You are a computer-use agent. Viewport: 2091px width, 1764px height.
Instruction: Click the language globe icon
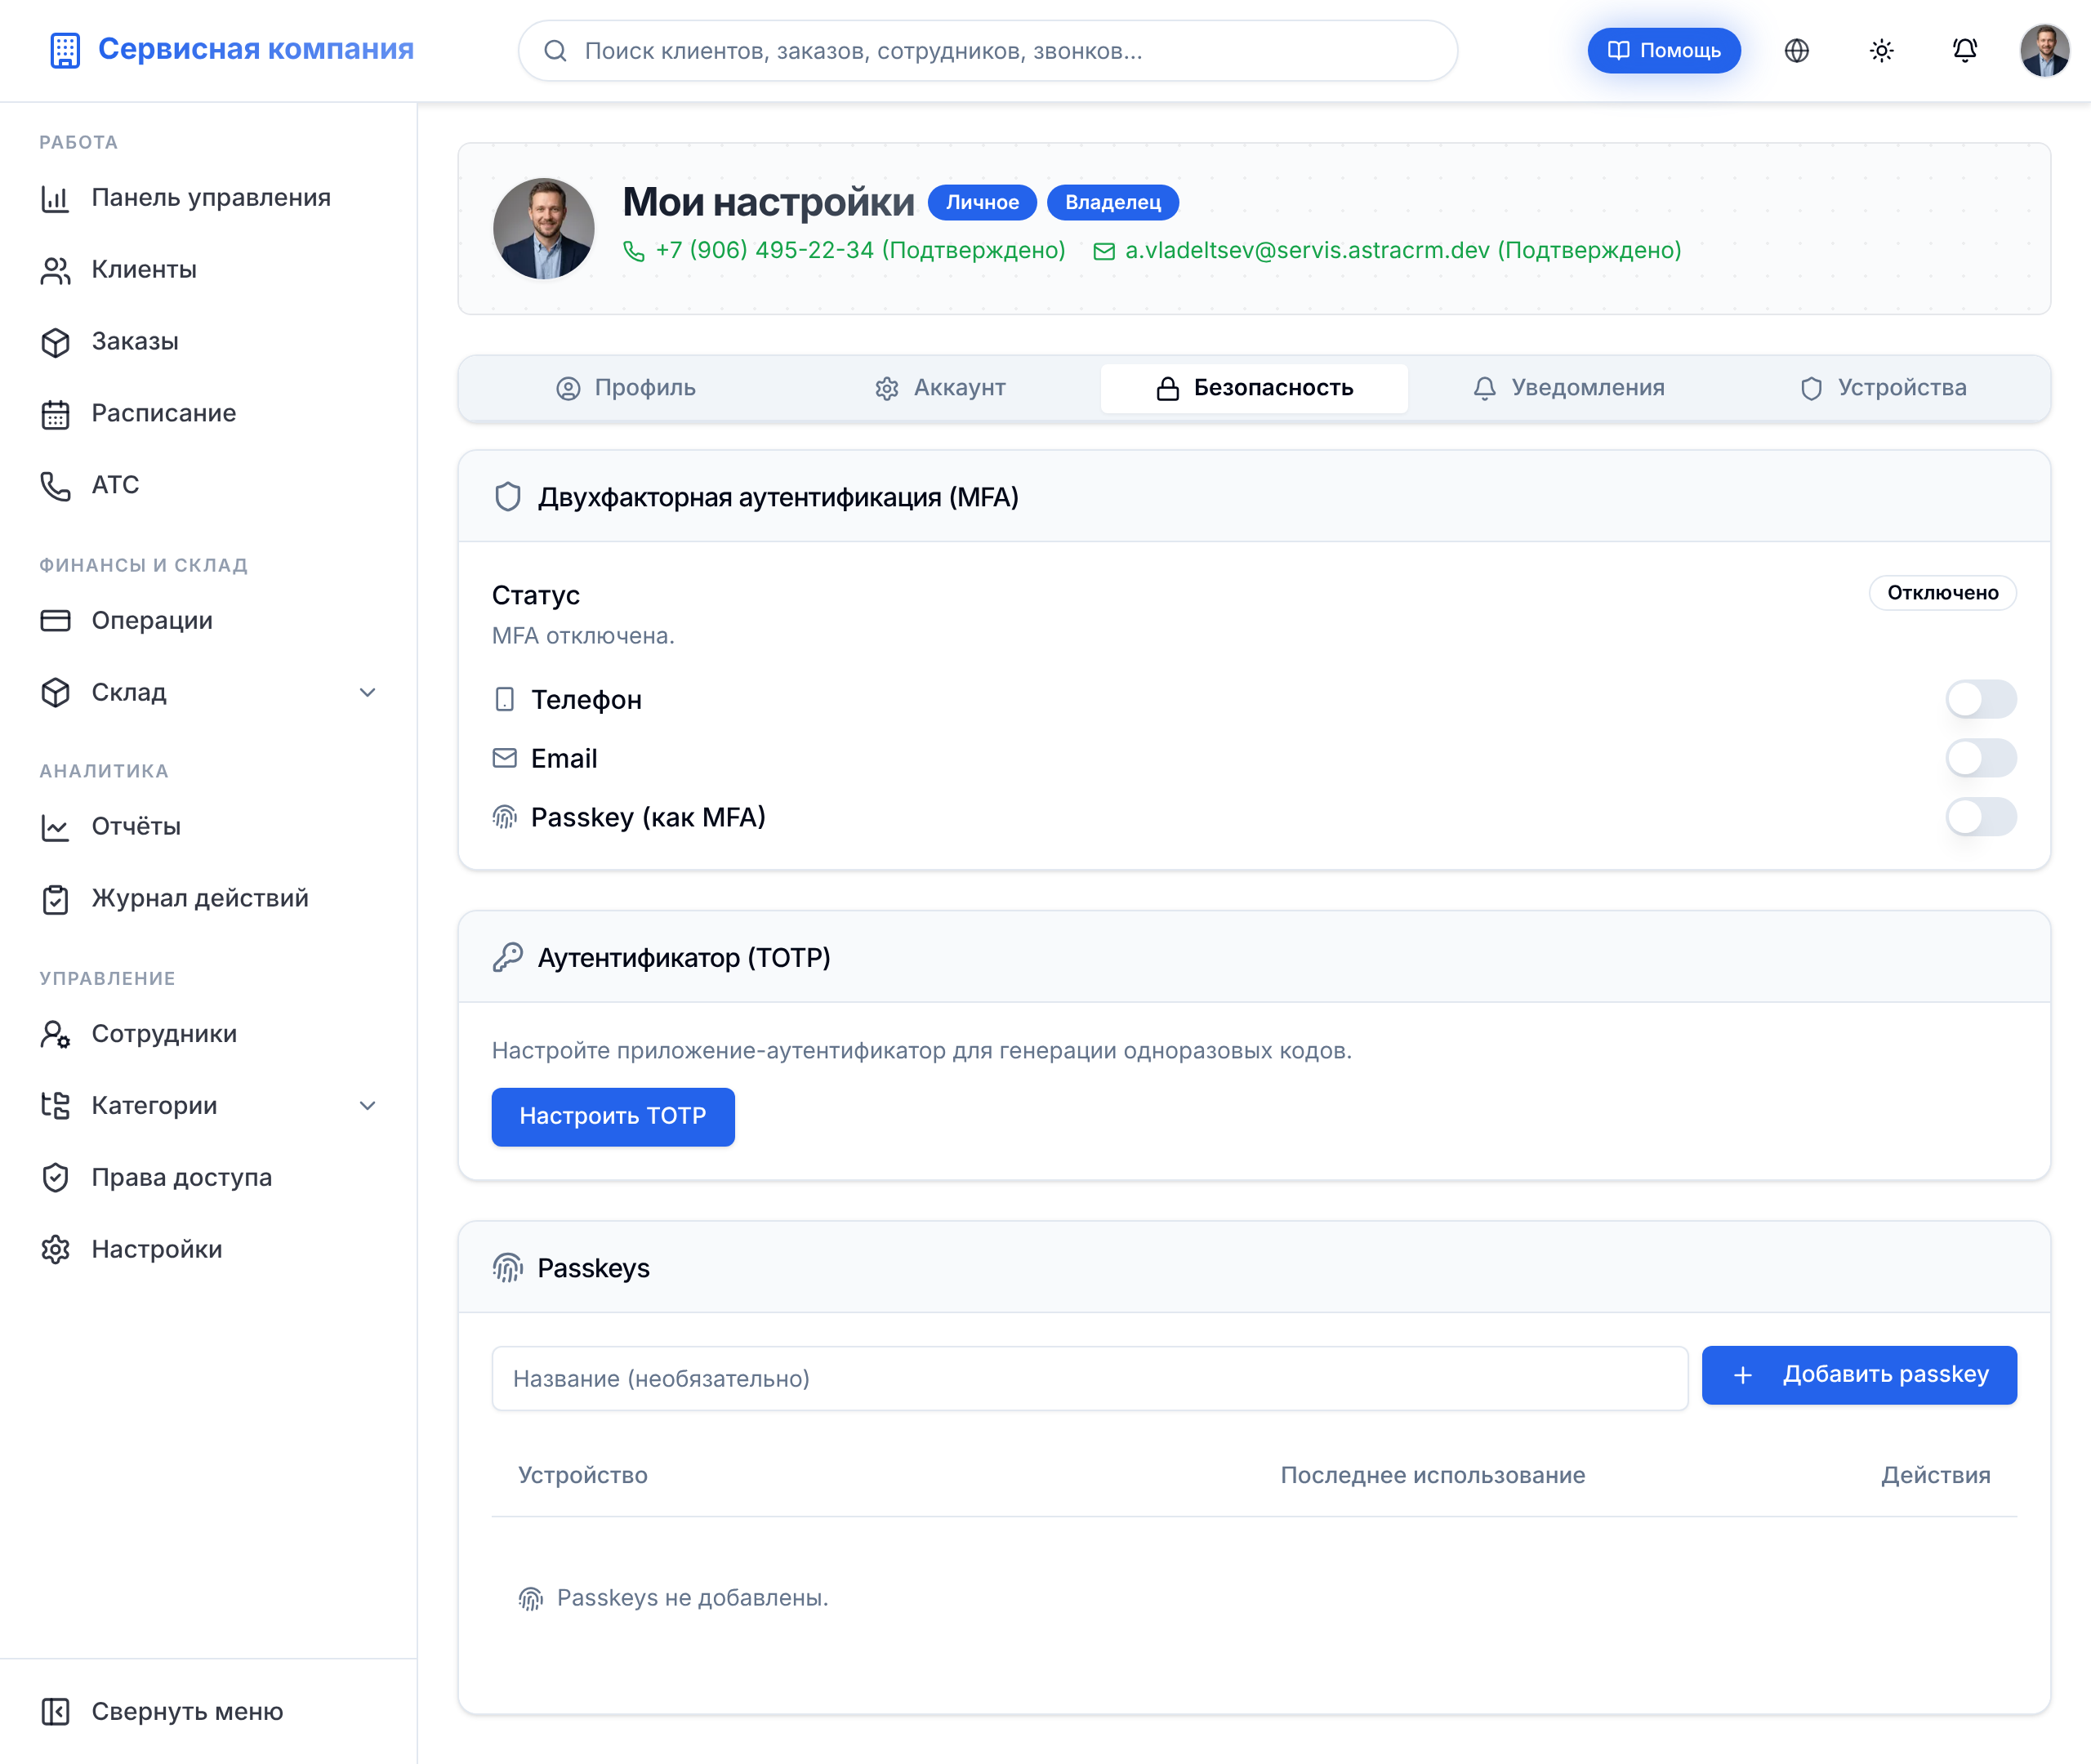[x=1796, y=51]
